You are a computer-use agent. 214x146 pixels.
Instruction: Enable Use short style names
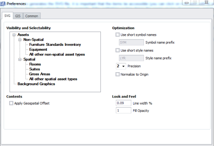(x=117, y=50)
